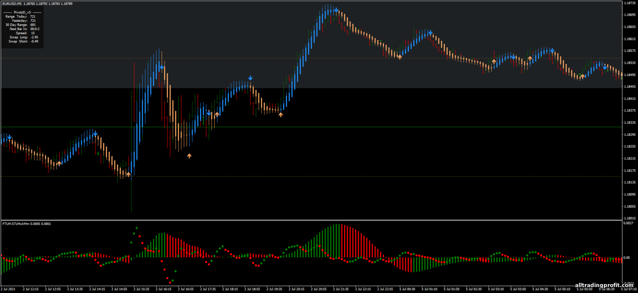Click price level 1.18655 on the price scale
Image resolution: width=638 pixels, height=293 pixels.
[630, 27]
